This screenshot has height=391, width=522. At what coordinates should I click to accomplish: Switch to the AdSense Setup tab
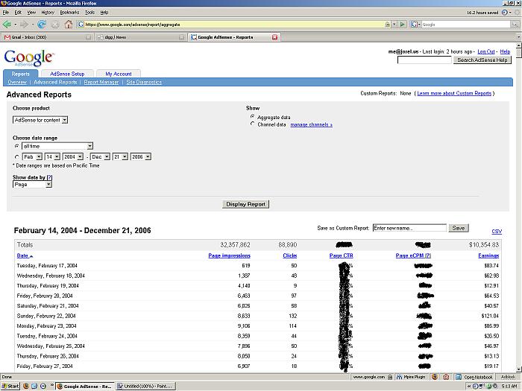pyautogui.click(x=67, y=74)
